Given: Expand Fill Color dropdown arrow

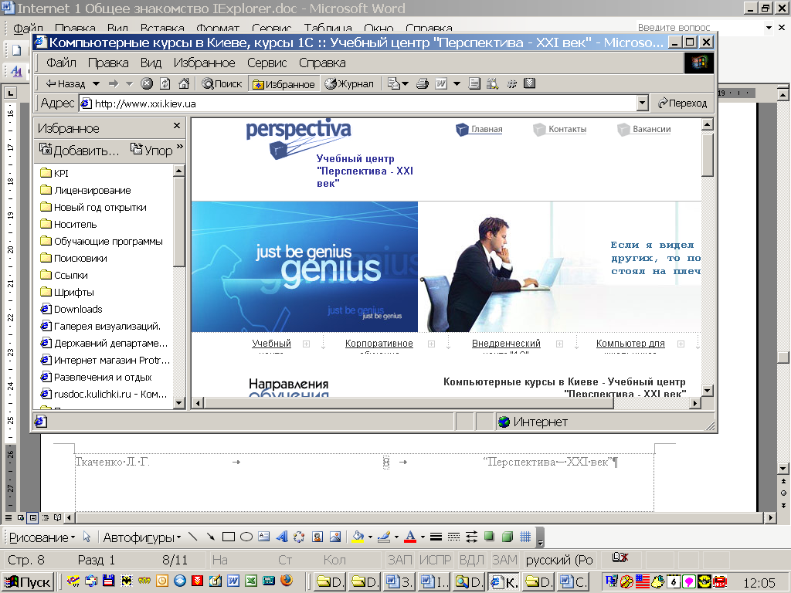Looking at the screenshot, I should 370,537.
